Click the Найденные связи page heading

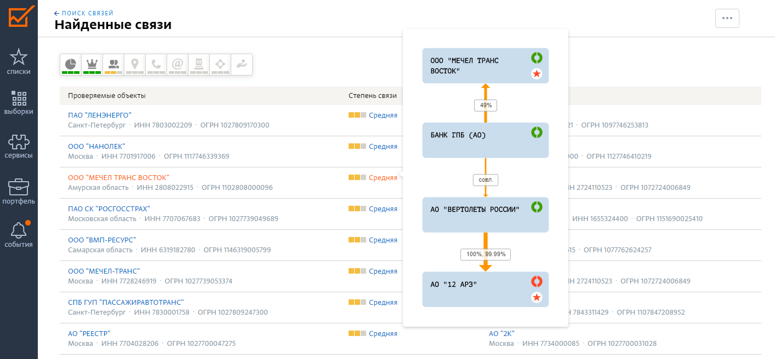113,25
